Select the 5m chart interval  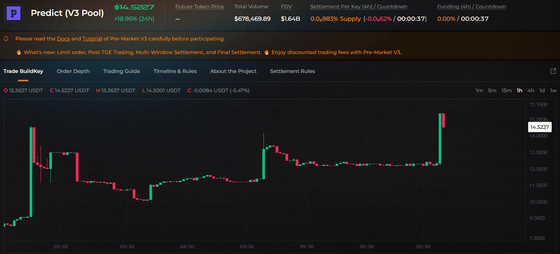click(492, 90)
